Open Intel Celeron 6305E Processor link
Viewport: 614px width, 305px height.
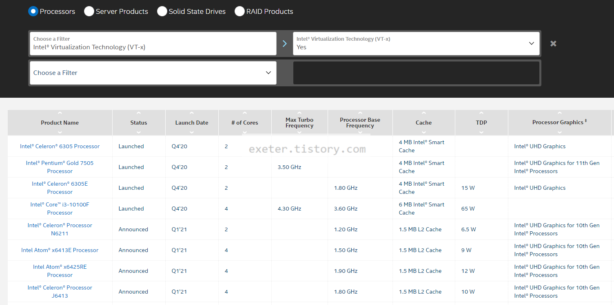pos(60,188)
